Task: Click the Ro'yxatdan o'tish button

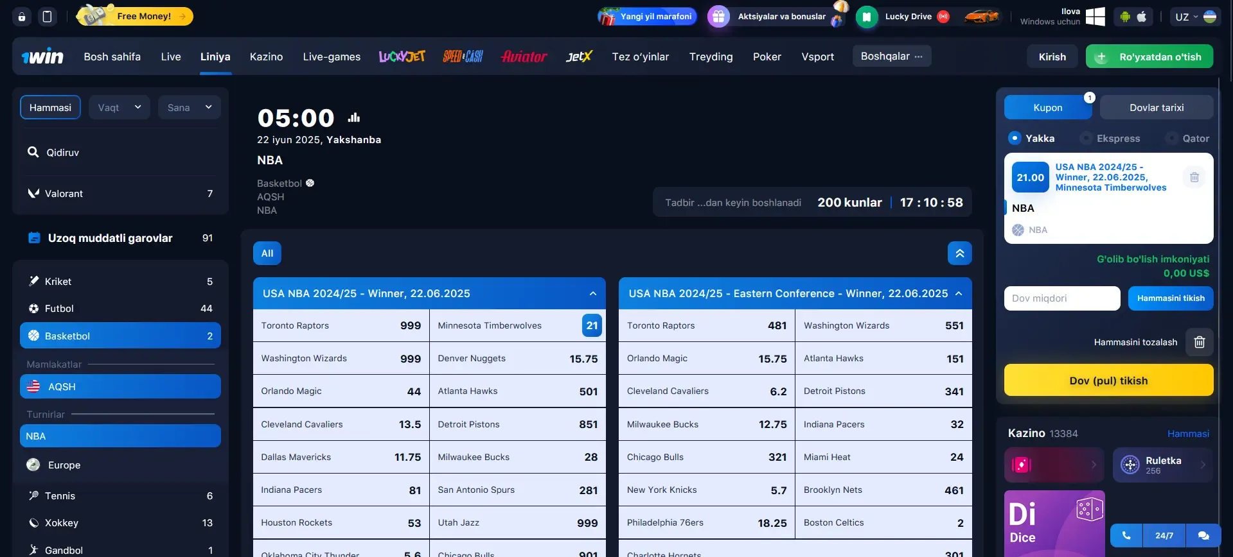Action: click(x=1149, y=56)
